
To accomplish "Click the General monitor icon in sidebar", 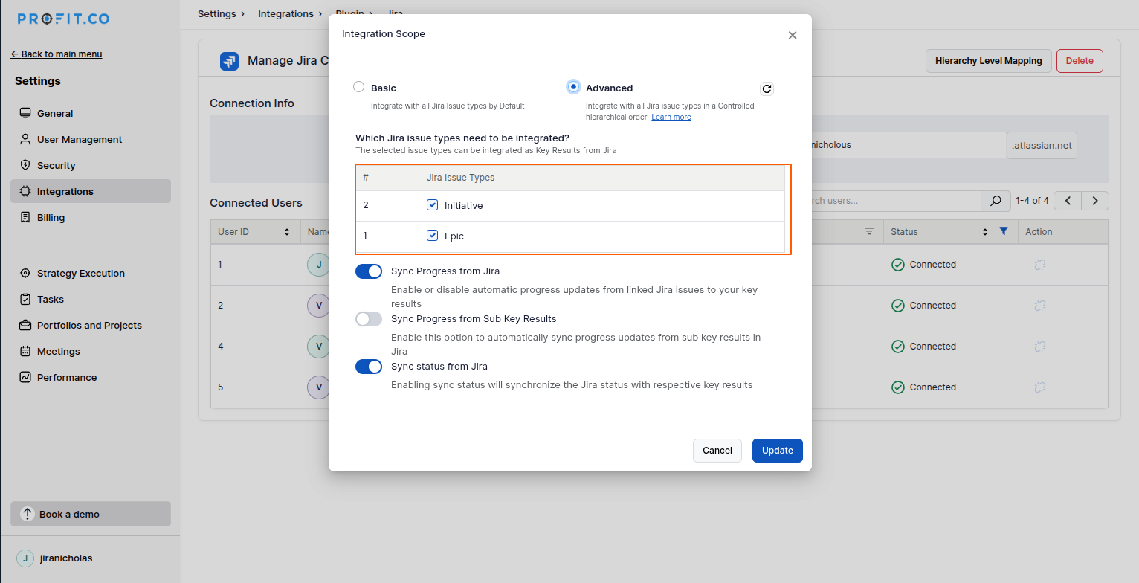I will pos(25,113).
